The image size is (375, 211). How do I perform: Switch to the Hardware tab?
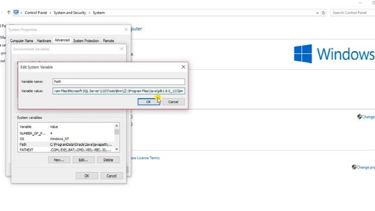(x=44, y=40)
